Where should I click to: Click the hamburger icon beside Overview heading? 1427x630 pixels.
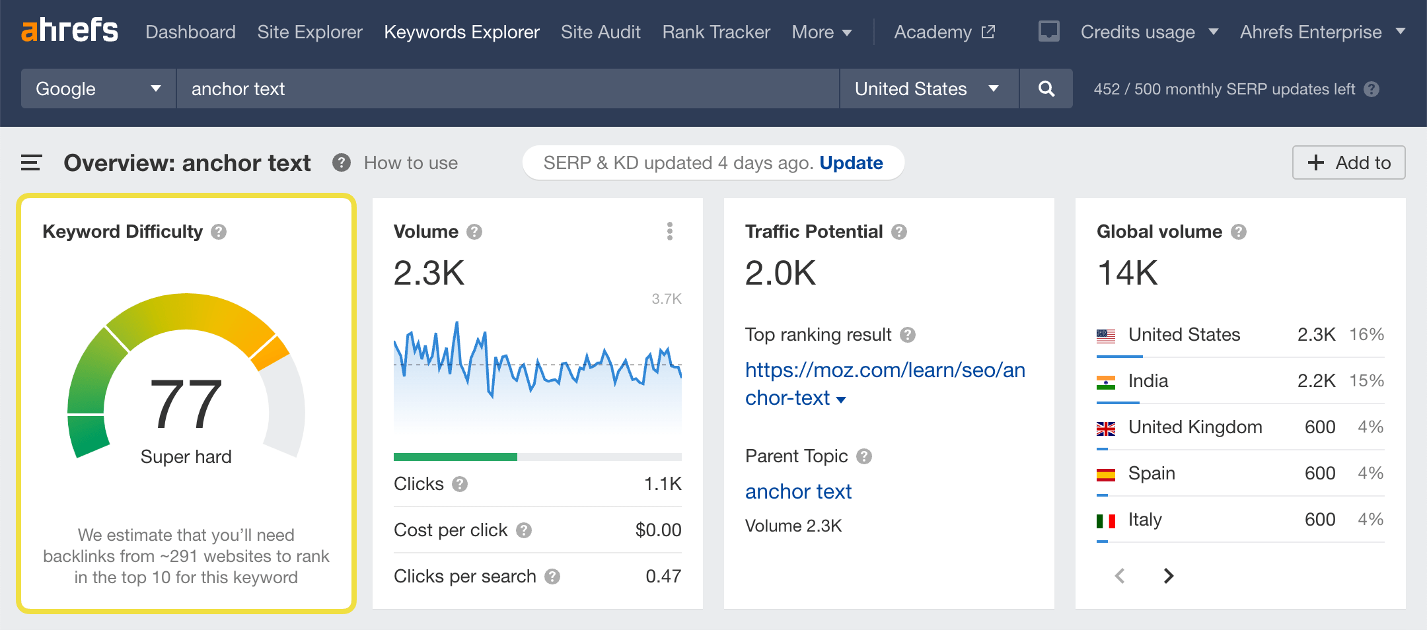[x=30, y=162]
